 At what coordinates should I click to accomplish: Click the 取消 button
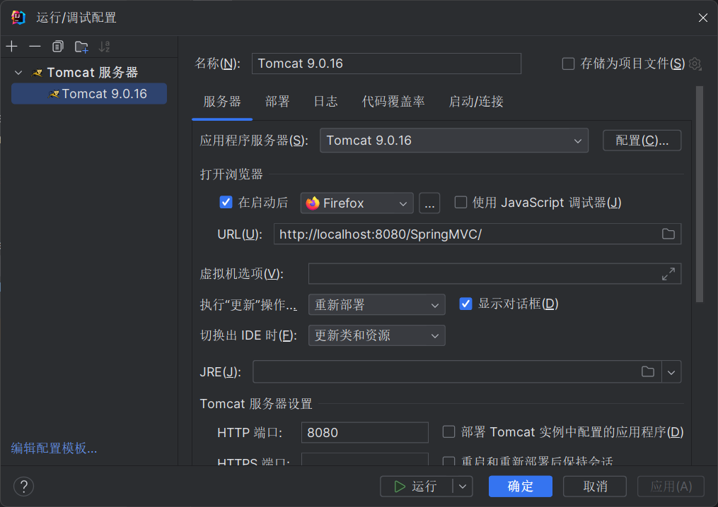[595, 487]
